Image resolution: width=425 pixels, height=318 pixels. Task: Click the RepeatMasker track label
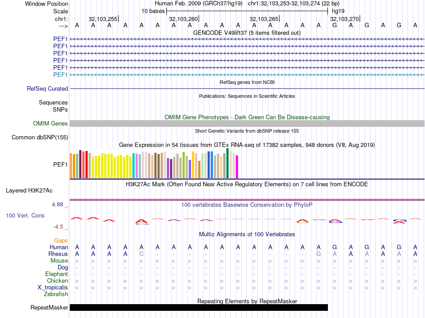coord(49,307)
